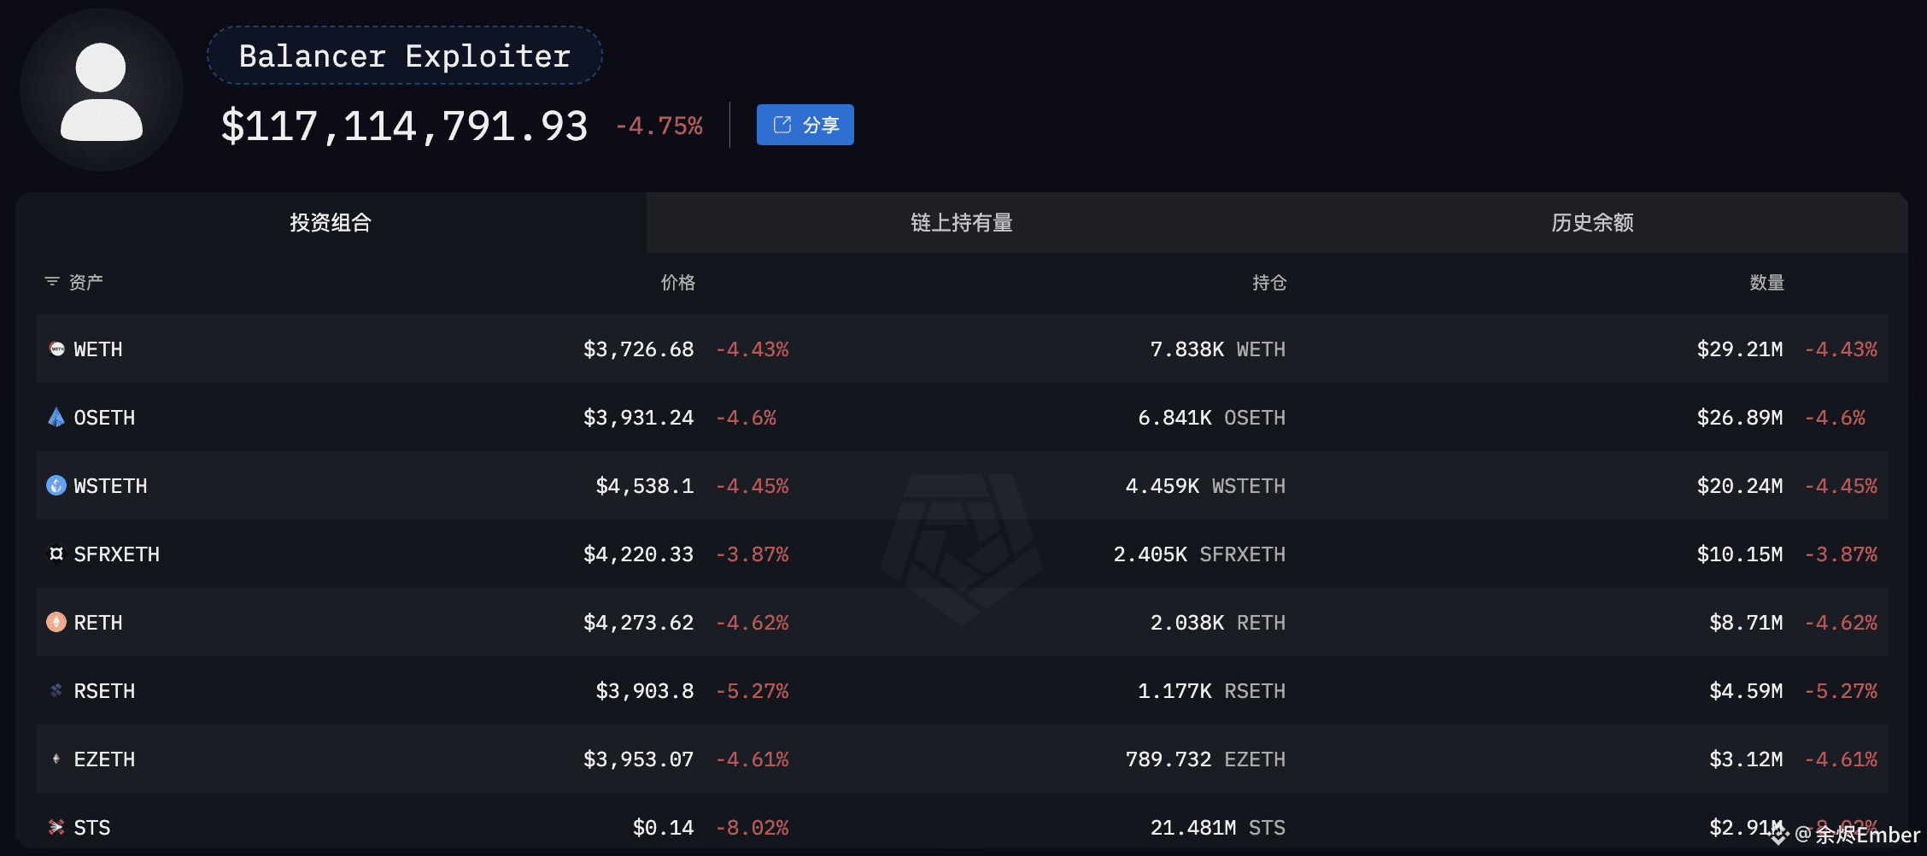
Task: Select the 历史余额 tab
Action: [1592, 223]
